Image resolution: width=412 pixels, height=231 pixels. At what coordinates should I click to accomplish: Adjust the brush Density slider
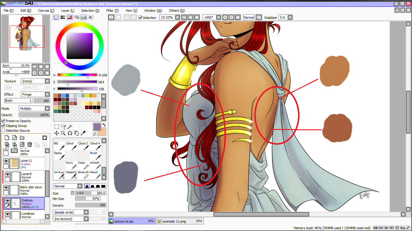pyautogui.click(x=90, y=205)
